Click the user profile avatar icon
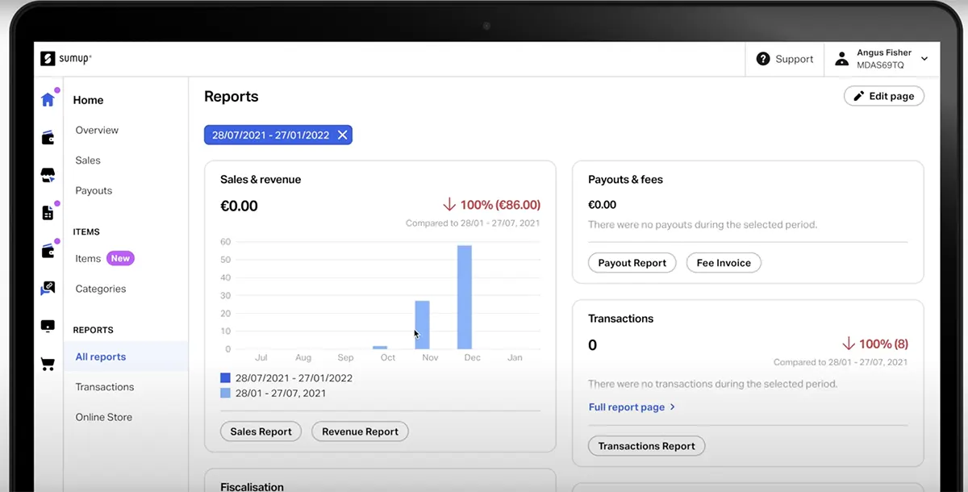Image resolution: width=968 pixels, height=492 pixels. point(841,59)
